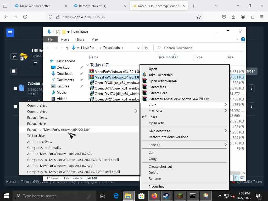Click the Search Downloads field

(198, 48)
